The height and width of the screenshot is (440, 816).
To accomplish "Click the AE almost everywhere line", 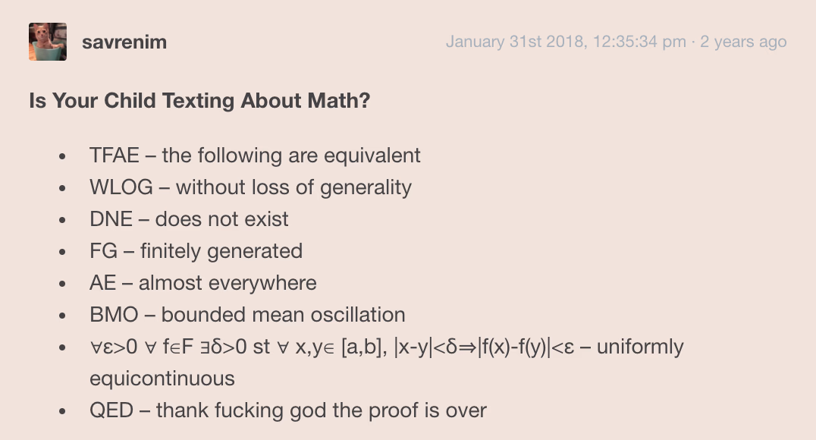I will (x=203, y=283).
